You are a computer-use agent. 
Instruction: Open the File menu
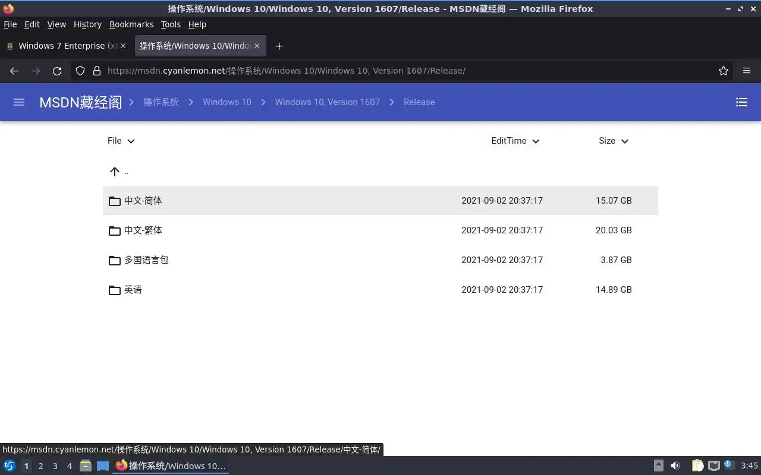point(10,24)
